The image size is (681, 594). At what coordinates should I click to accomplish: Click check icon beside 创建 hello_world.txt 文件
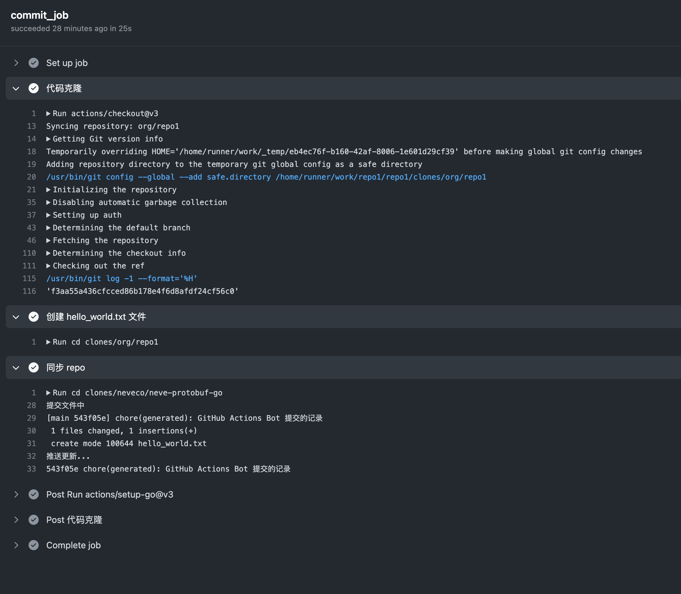pyautogui.click(x=34, y=317)
